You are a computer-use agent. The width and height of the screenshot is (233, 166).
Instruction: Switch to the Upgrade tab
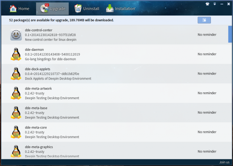click(52, 9)
